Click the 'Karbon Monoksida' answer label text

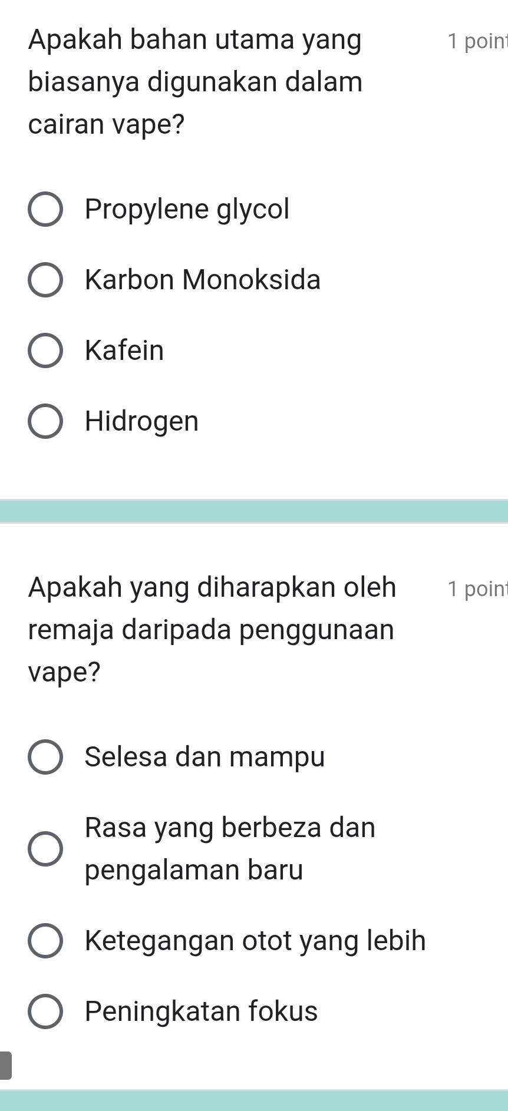pos(203,280)
